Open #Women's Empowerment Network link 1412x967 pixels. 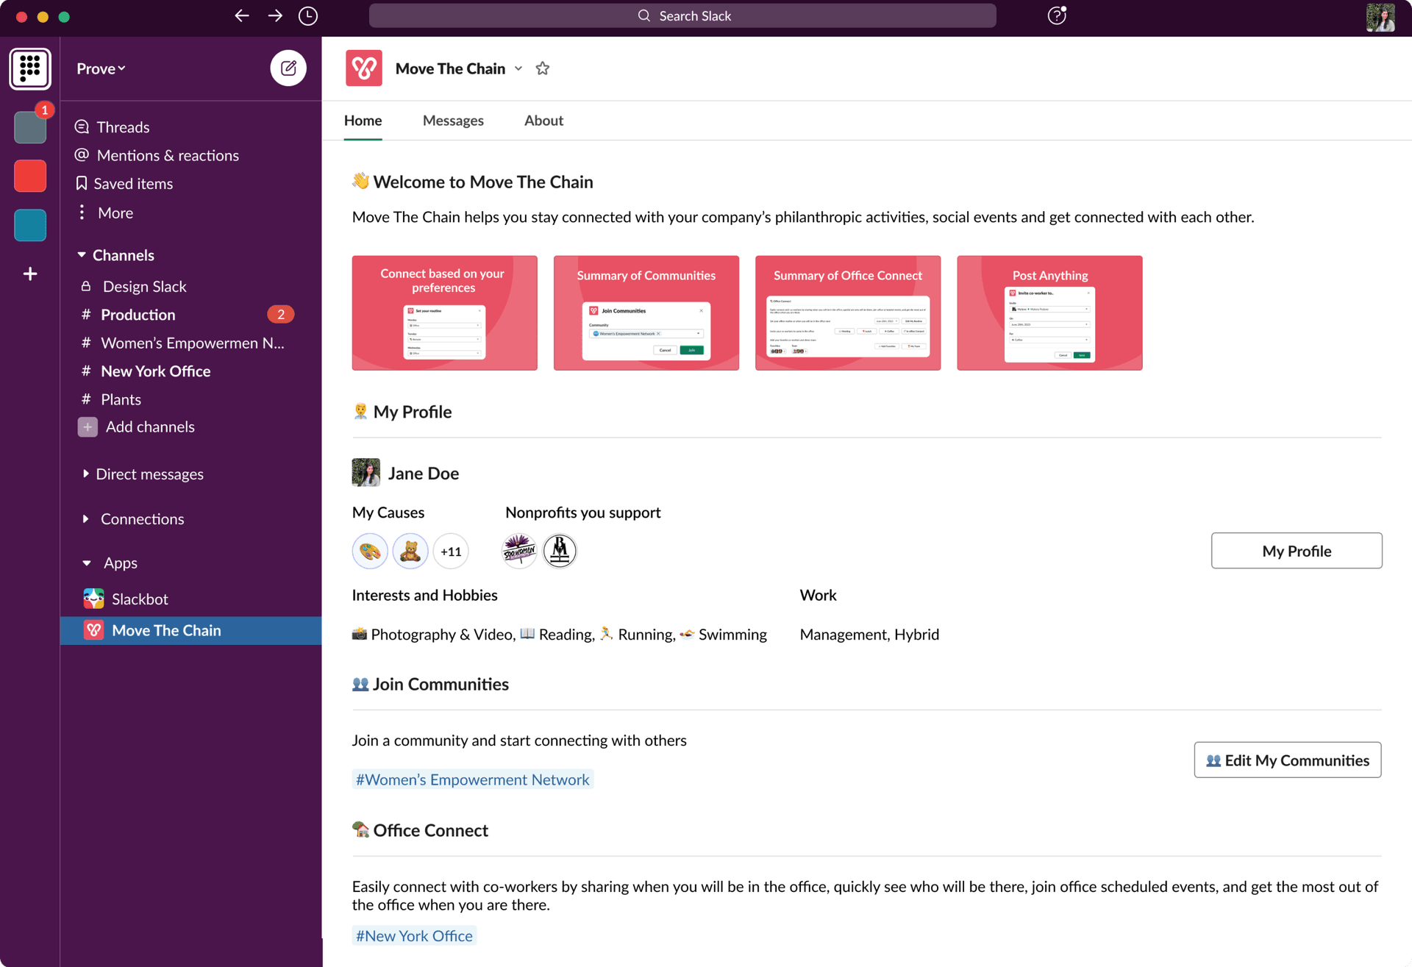click(473, 779)
